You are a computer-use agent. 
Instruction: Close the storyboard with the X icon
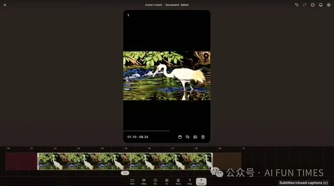click(x=5, y=5)
